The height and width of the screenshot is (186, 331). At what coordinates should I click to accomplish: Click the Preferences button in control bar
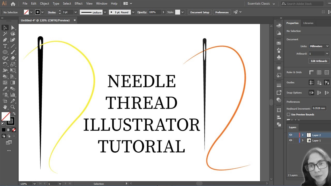(222, 12)
